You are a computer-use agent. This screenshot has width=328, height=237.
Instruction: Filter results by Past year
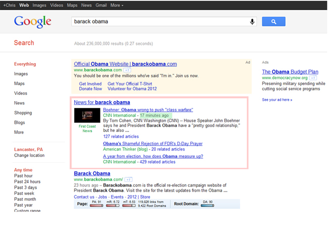23,205
